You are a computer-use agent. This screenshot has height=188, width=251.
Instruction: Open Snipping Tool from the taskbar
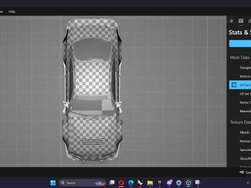(198, 183)
